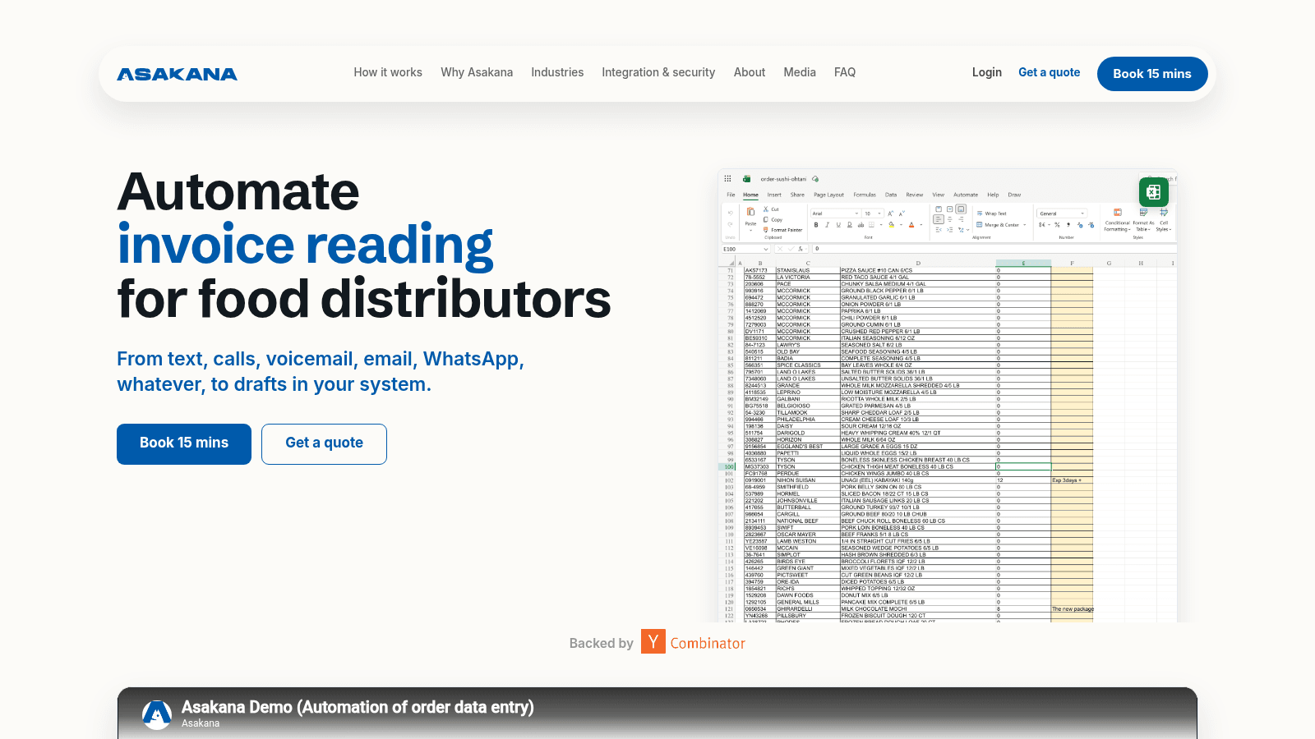Screen dimensions: 1315x739
Task: Click Wrap Text in Excel ribbon
Action: click(991, 213)
